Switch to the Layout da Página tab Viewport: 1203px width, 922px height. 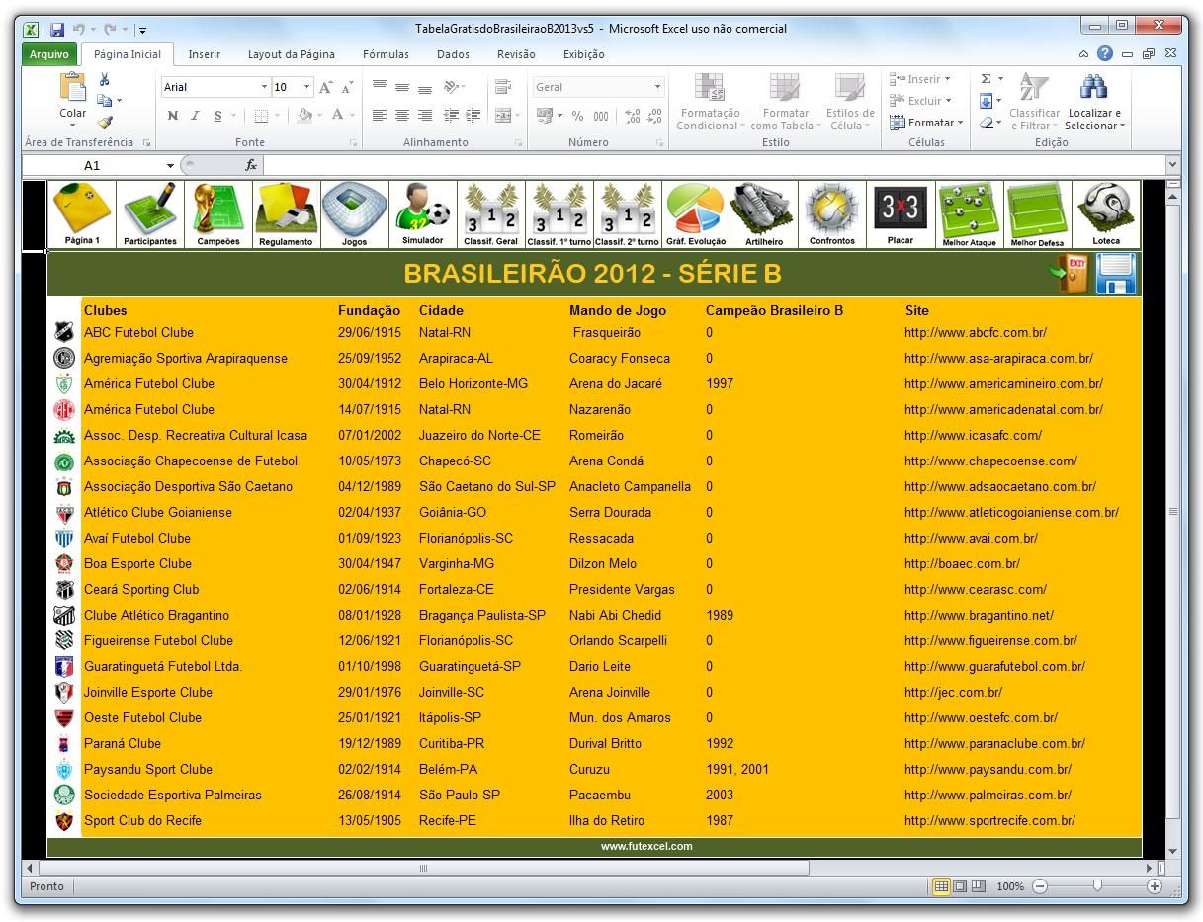point(291,54)
